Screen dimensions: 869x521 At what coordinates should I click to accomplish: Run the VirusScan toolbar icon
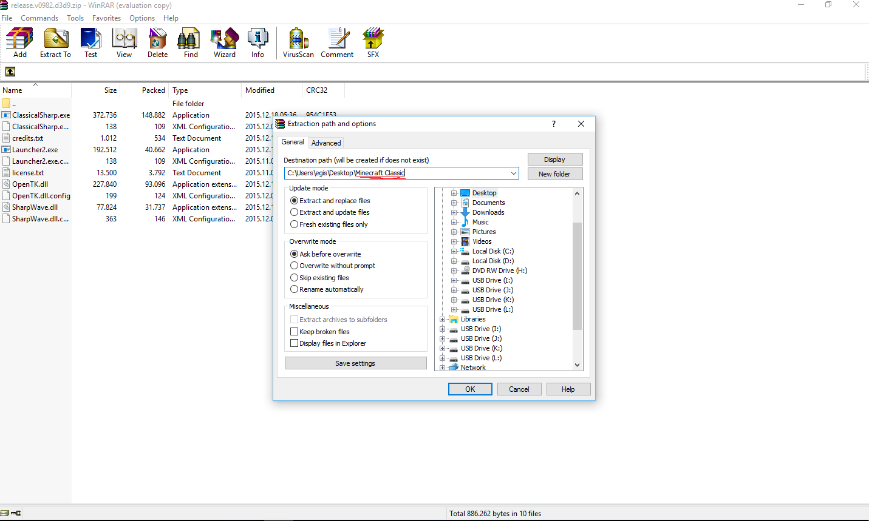tap(298, 39)
